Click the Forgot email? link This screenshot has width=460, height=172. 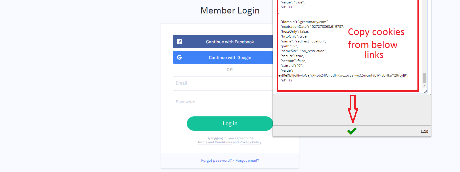point(247,161)
